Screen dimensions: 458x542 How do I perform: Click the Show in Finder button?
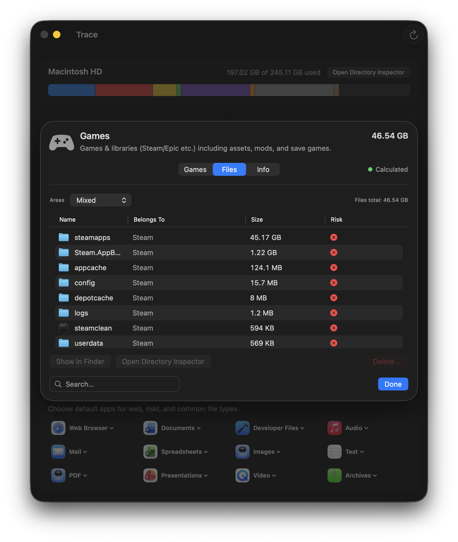[80, 361]
